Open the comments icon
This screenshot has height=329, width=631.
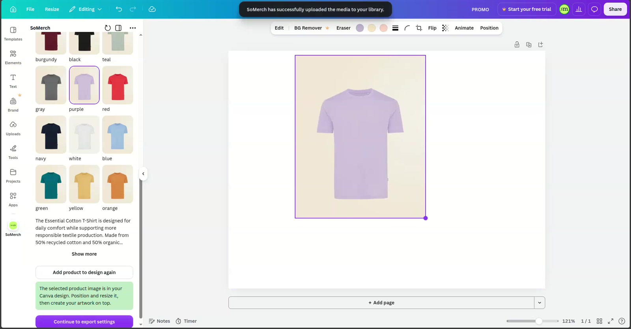[x=595, y=9]
